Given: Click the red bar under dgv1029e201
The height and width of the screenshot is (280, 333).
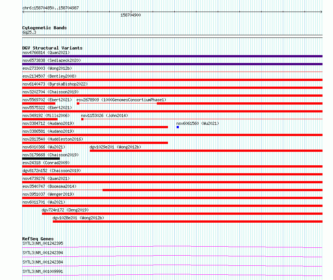Looking at the screenshot, I should [x=206, y=151].
